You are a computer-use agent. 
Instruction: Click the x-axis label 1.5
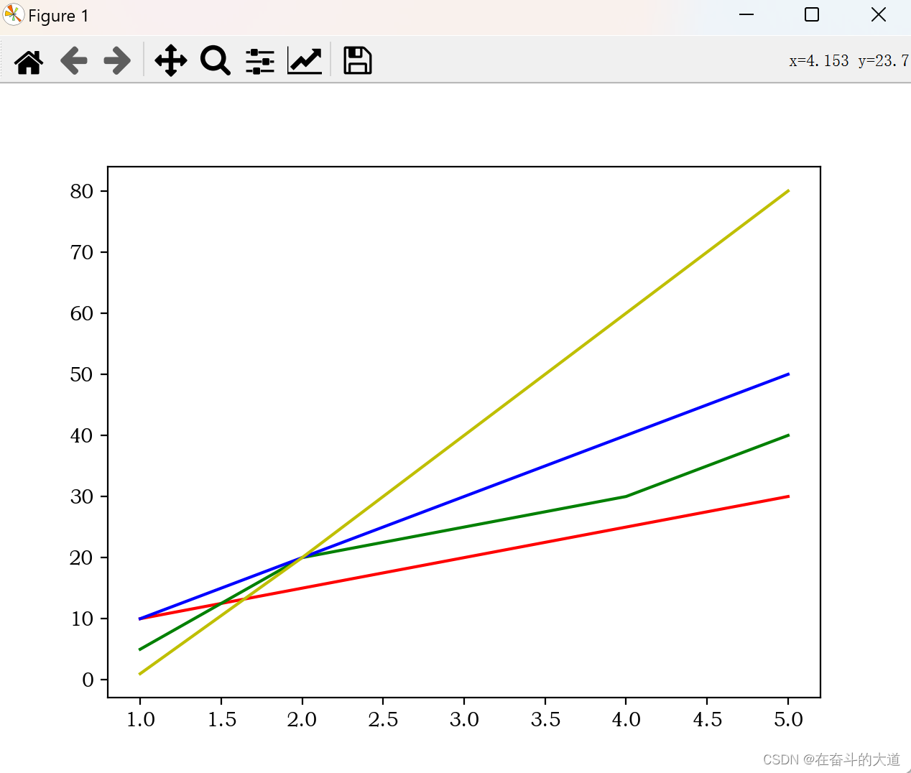(221, 719)
